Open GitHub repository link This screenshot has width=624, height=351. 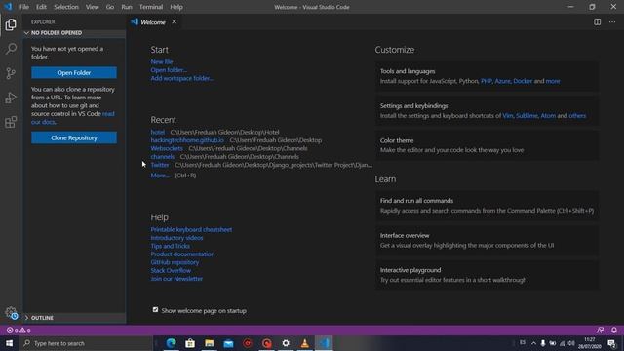pyautogui.click(x=175, y=262)
